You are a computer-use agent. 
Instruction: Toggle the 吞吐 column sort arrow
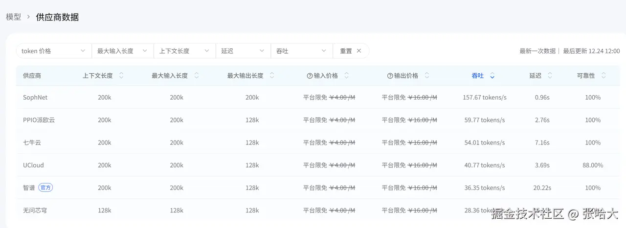coord(492,76)
